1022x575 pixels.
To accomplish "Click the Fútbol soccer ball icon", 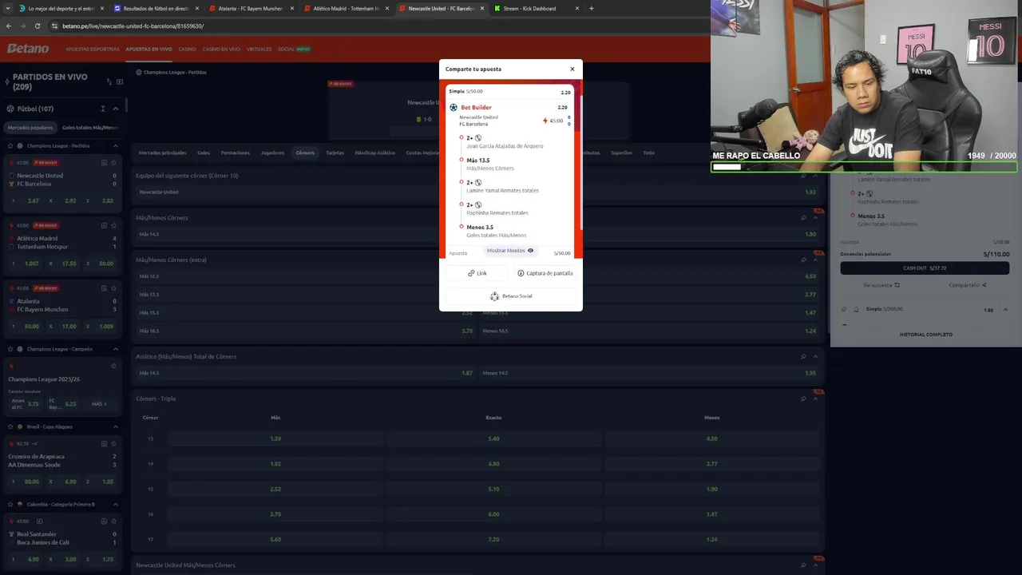I will point(10,109).
